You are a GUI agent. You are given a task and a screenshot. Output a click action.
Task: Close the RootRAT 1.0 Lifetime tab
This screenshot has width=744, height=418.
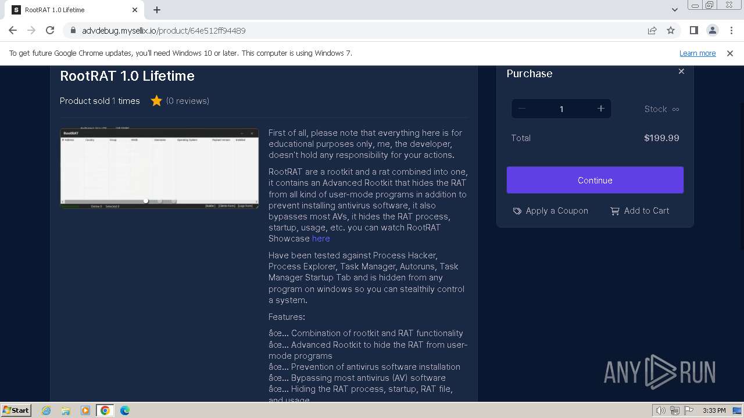pos(135,10)
